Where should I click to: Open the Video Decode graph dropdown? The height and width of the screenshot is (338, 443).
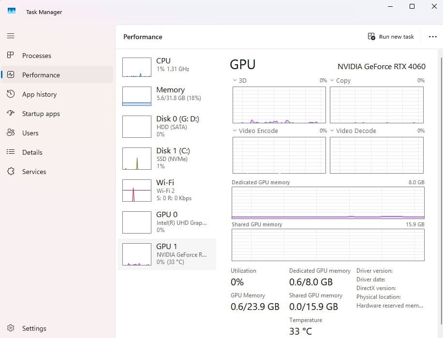(x=332, y=131)
